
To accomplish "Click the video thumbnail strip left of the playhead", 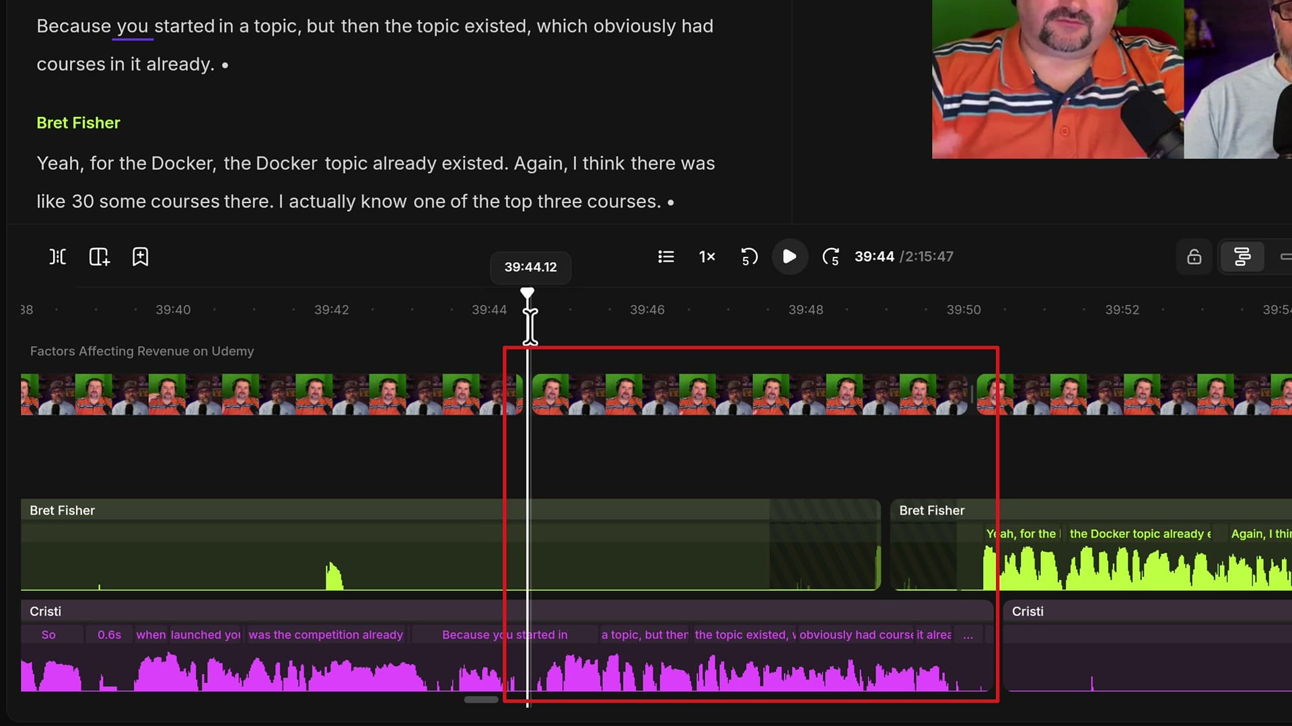I will (271, 395).
